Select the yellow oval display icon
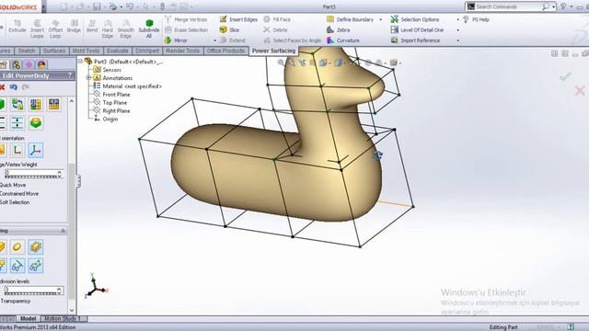This screenshot has width=589, height=331. click(x=17, y=247)
